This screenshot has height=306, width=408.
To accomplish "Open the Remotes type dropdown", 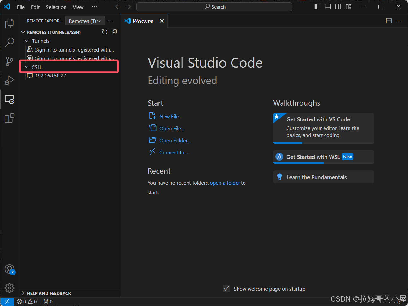I will (85, 21).
